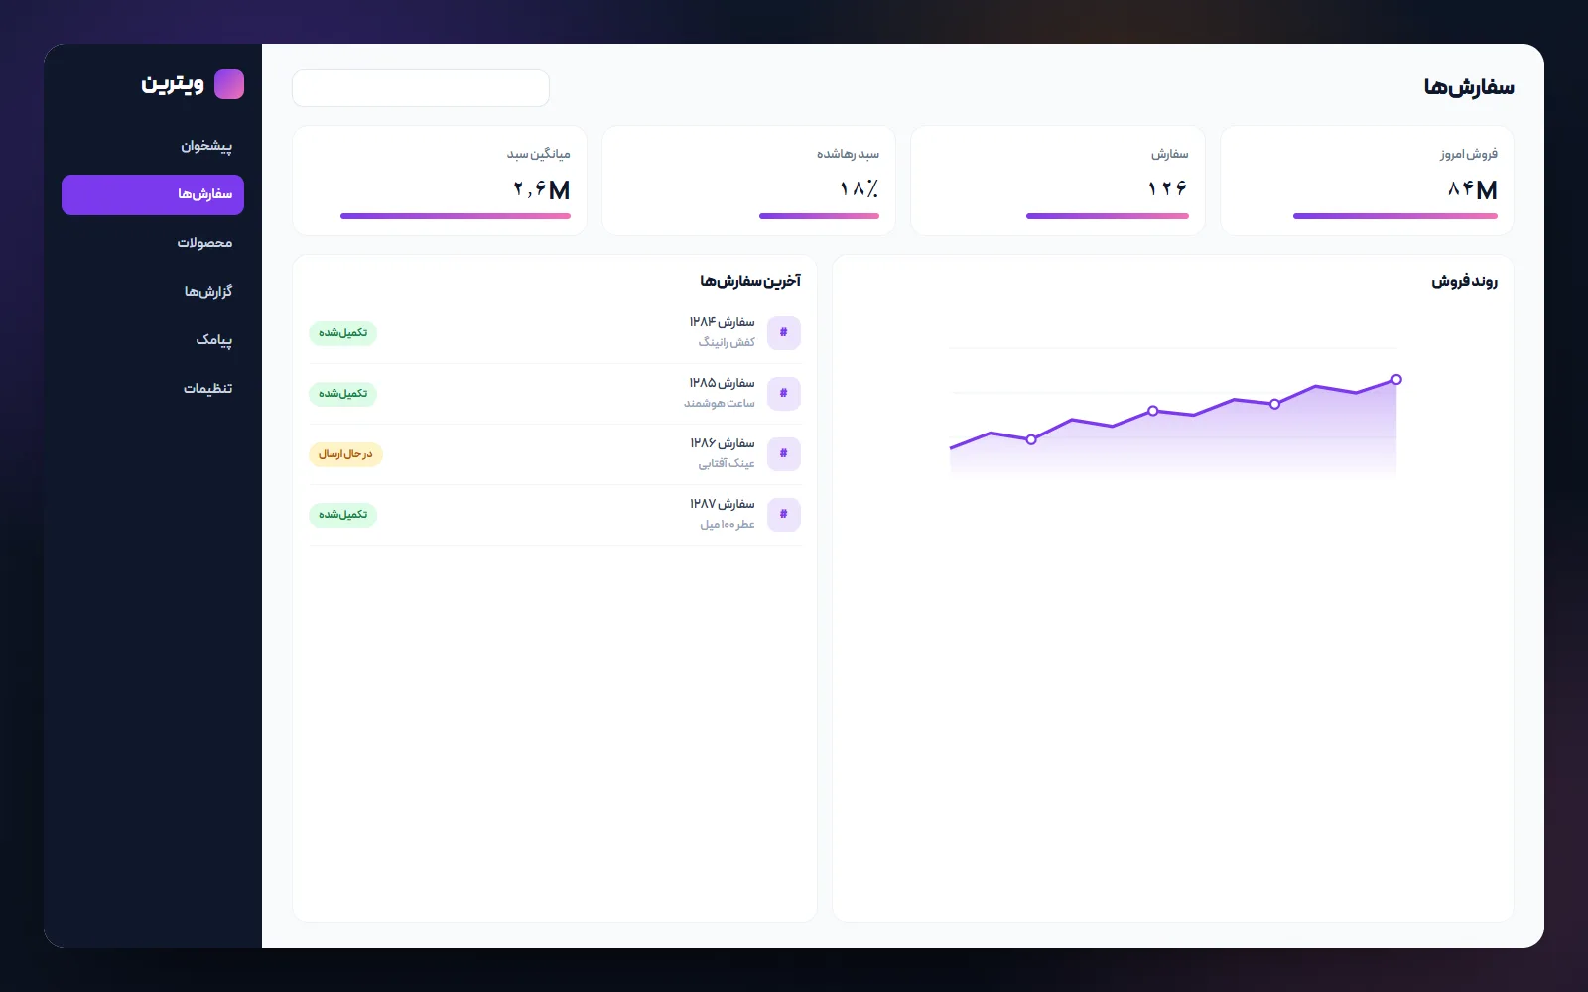This screenshot has width=1588, height=992.
Task: Click the کفش رانینگ product name
Action: click(727, 342)
